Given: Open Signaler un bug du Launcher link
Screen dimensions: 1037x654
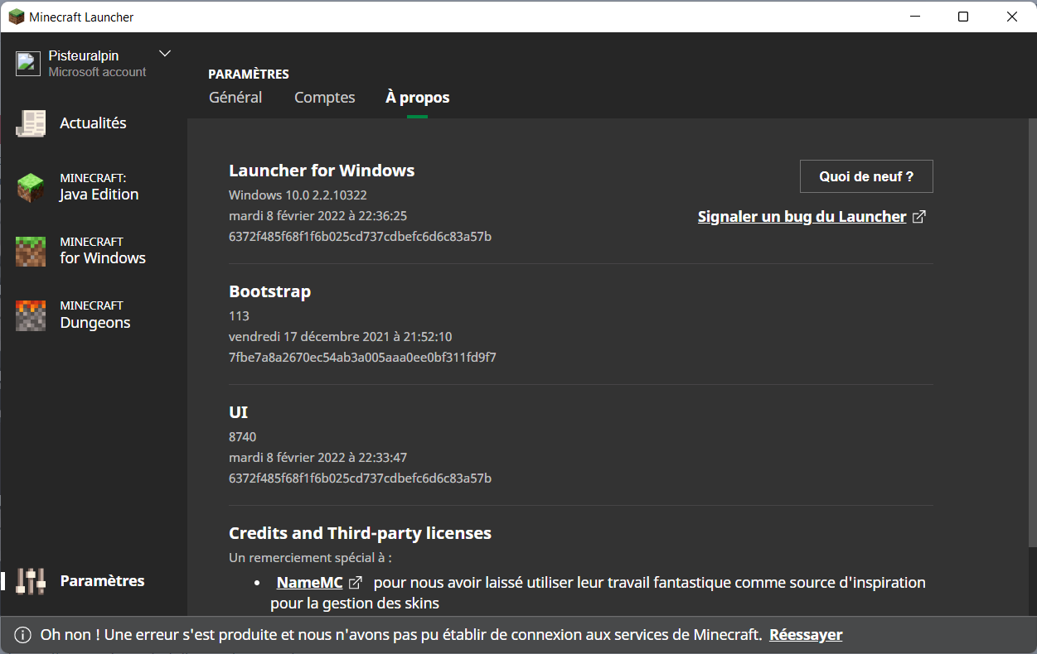Looking at the screenshot, I should [802, 217].
